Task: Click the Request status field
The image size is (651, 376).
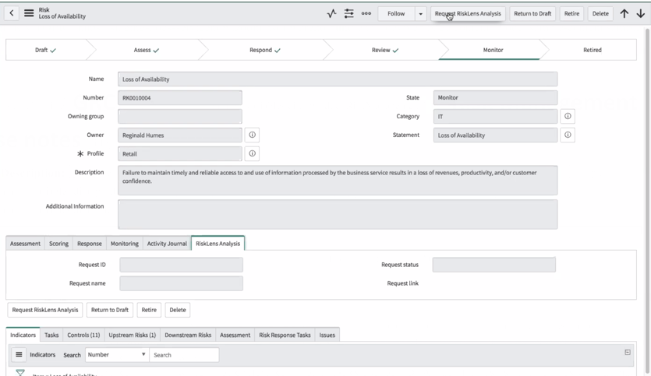Action: [x=494, y=265]
